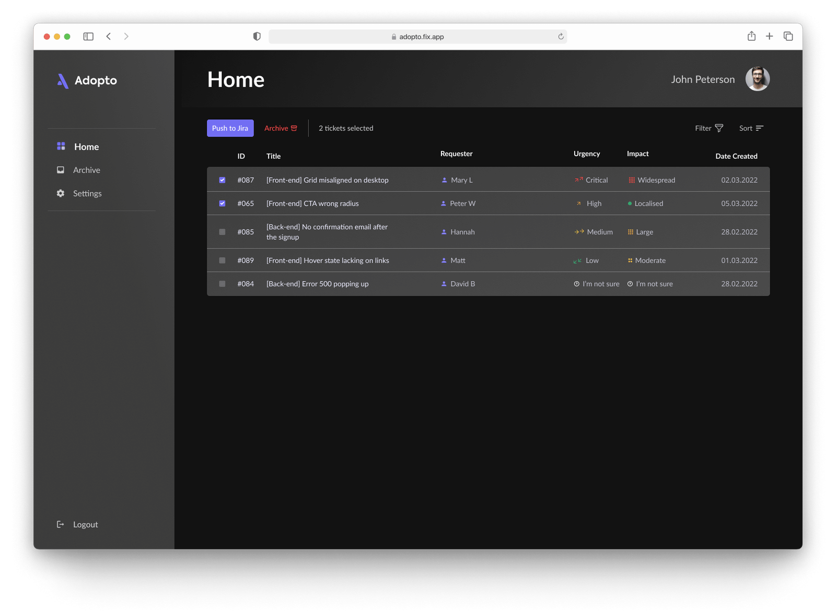Click requester name Hannah
836x616 pixels.
[x=462, y=231]
